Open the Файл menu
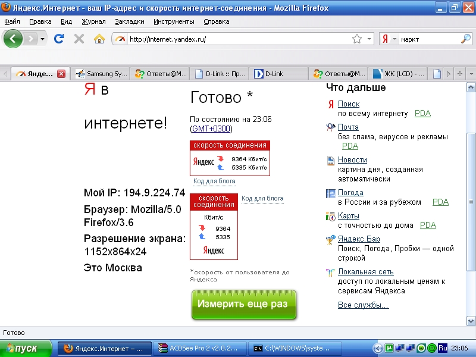476x357 pixels. tap(12, 21)
